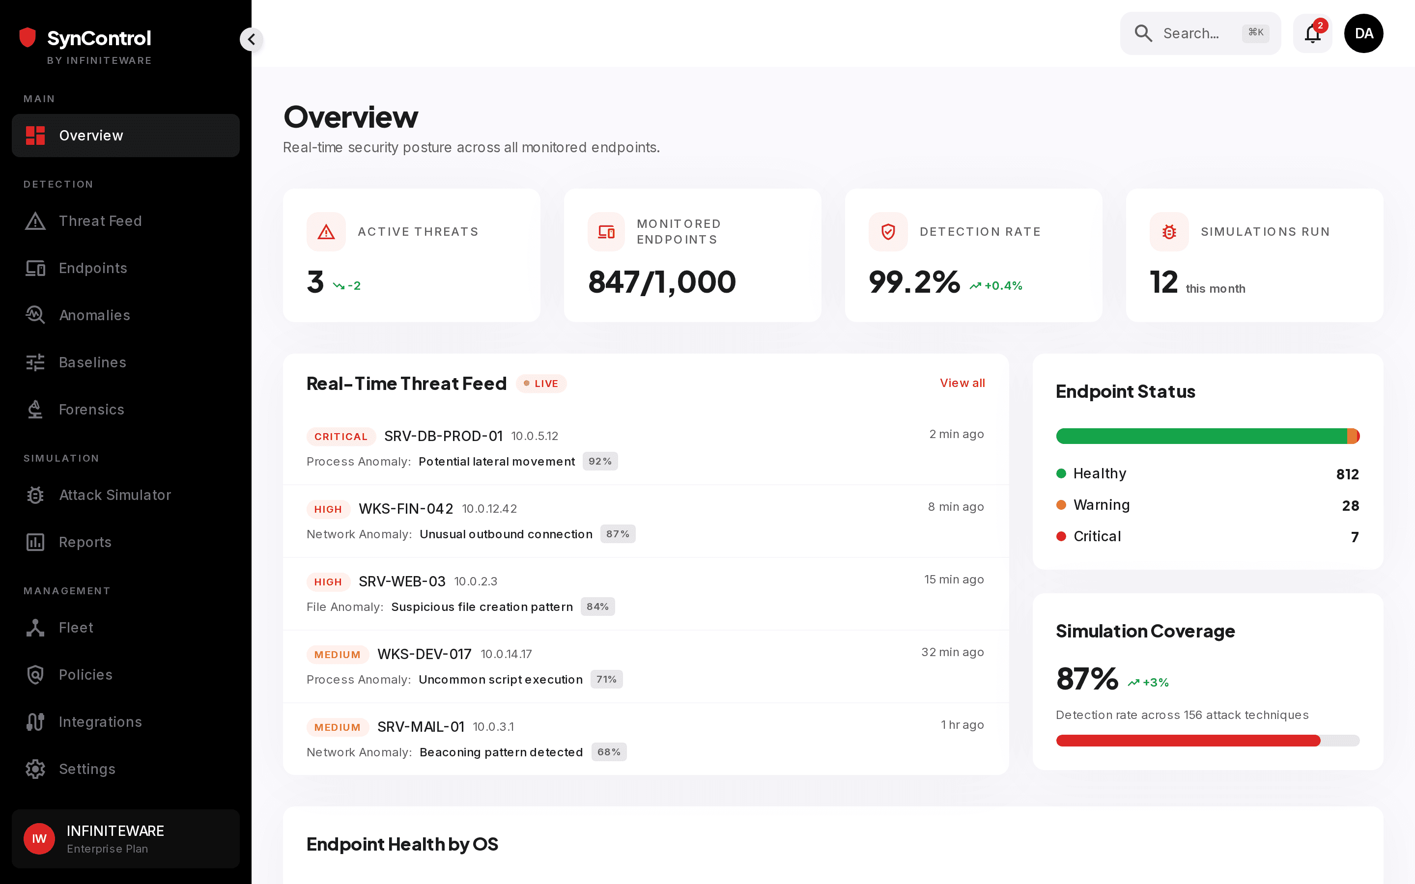Screen dimensions: 1415x884
Task: Click the Healthy 812 status row
Action: point(1208,473)
